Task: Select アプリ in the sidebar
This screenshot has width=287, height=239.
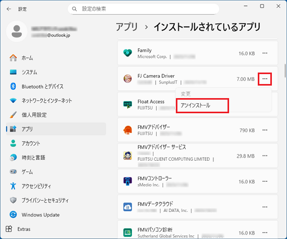Action: tap(56, 129)
